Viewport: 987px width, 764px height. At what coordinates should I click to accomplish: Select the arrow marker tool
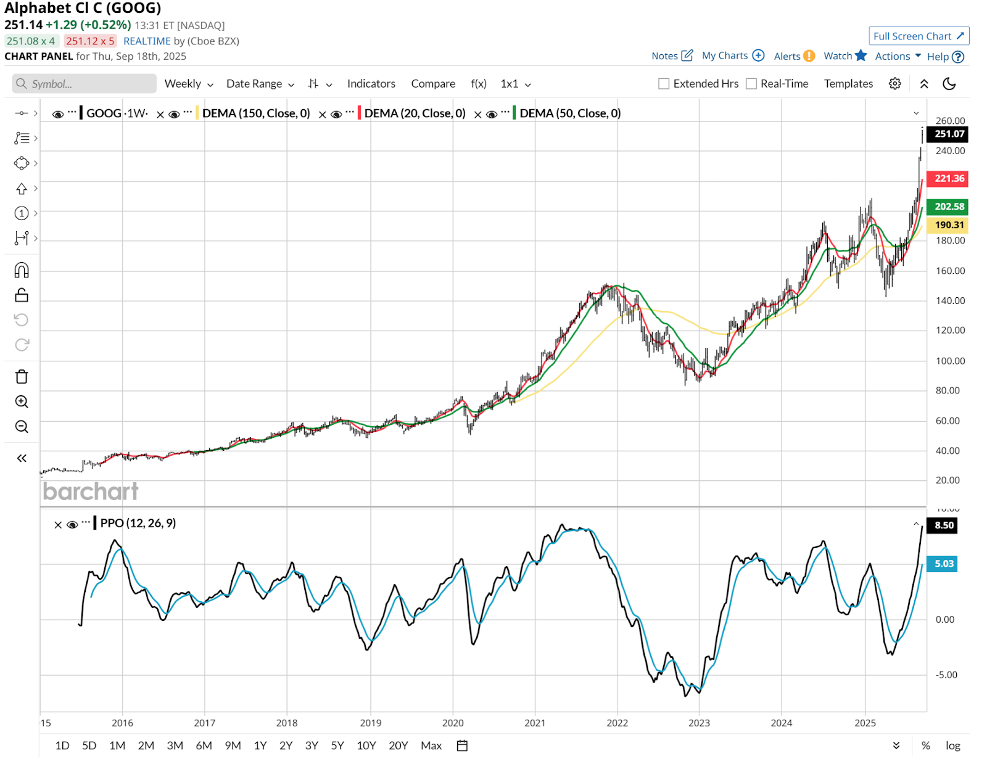pos(22,189)
